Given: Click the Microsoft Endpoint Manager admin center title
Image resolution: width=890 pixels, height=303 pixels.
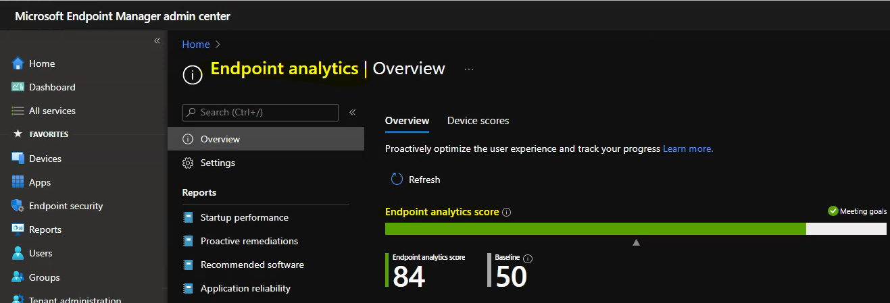Looking at the screenshot, I should click(122, 16).
